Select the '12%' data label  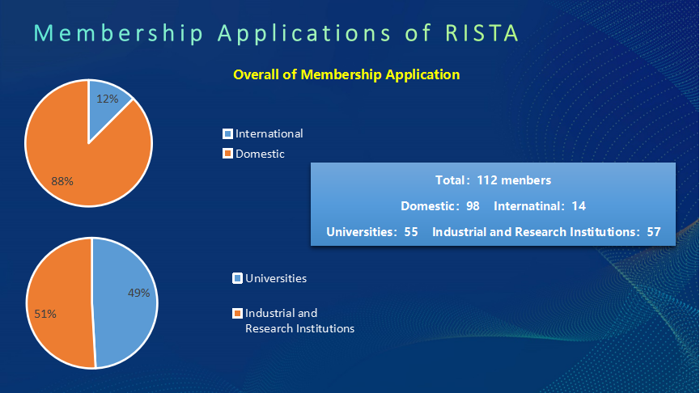tap(108, 99)
